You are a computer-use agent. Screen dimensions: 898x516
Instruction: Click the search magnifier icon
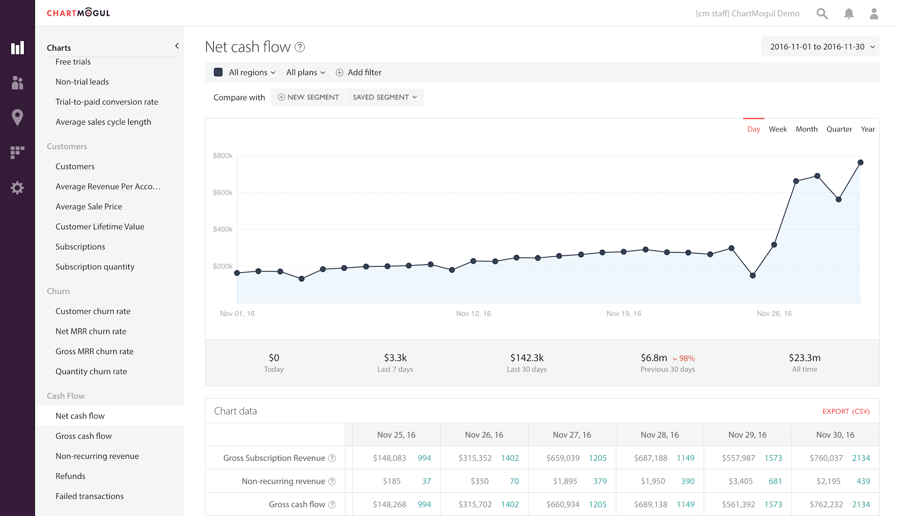click(822, 14)
